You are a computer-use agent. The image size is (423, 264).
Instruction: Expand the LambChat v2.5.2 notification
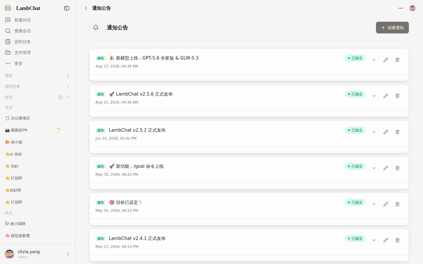click(374, 132)
